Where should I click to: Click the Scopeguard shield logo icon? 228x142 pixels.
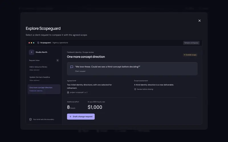click(38, 43)
